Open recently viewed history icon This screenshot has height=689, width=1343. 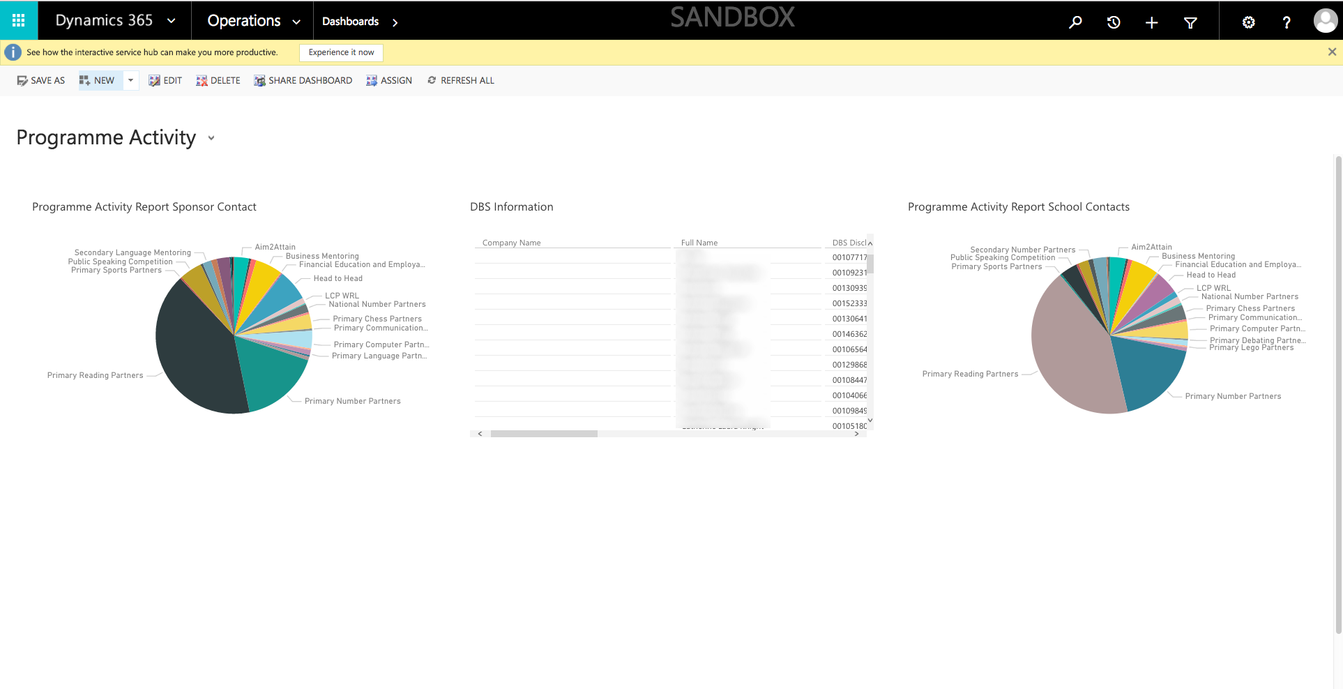[x=1114, y=22]
